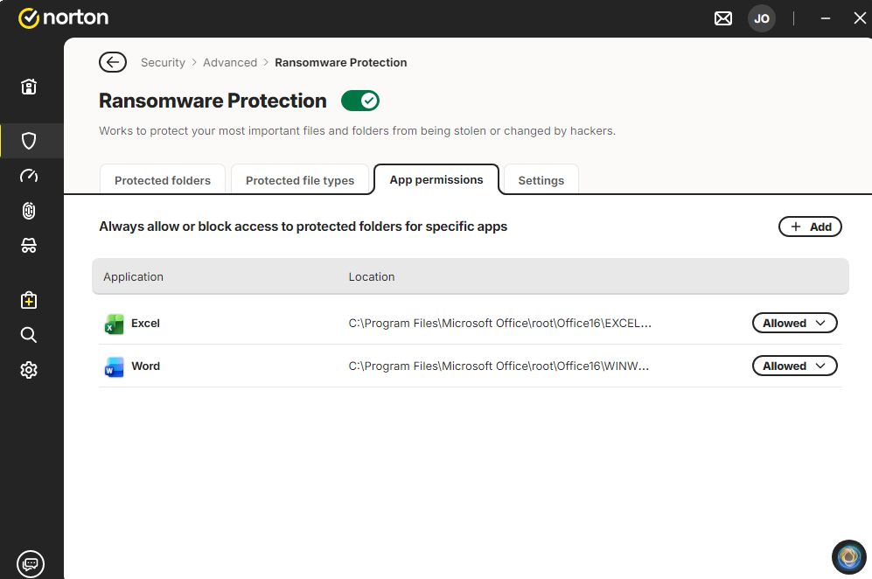Click the Location column header
The width and height of the screenshot is (872, 579).
point(372,276)
